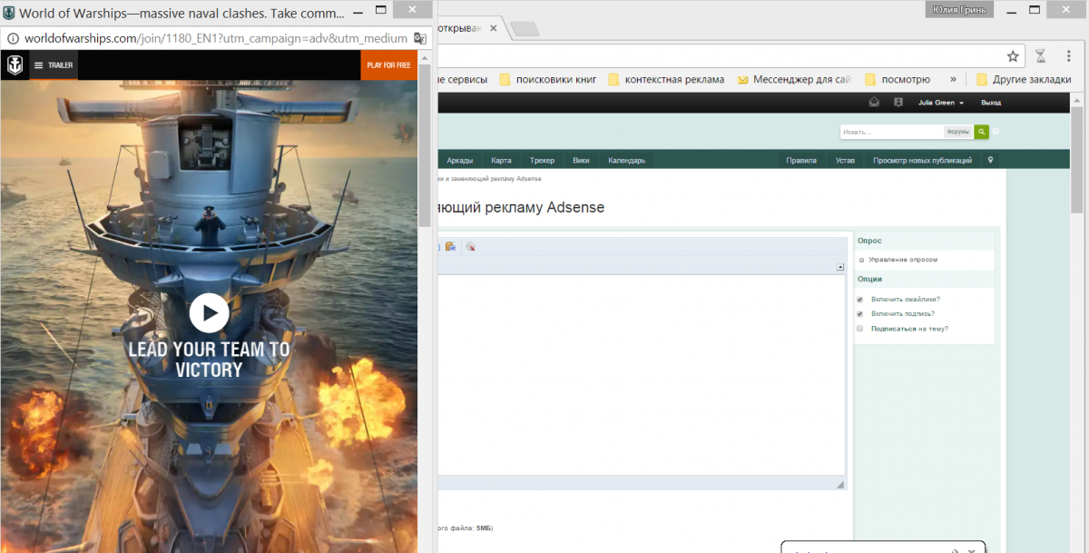Open the 'Календарь' forum nav tab
The height and width of the screenshot is (553, 1089).
tap(626, 161)
